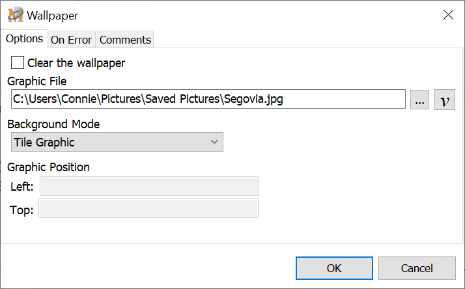Open the Background Mode dropdown
Screen dimensions: 465x289
click(x=117, y=142)
